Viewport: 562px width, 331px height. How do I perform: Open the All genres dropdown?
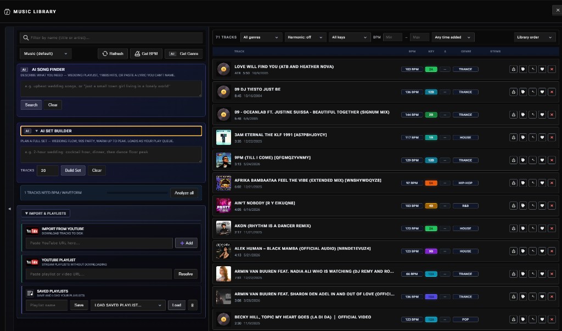coord(261,37)
